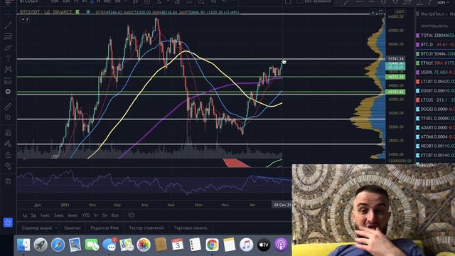455x256 pixels.
Task: Open the Скринер акций tab
Action: (x=36, y=228)
